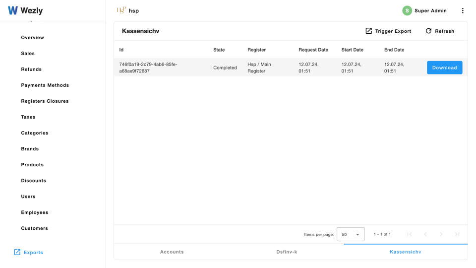Select the export id 746f0a19-2c79-4ab6-85fe-a68ae9f72687
The image size is (476, 268).
148,67
